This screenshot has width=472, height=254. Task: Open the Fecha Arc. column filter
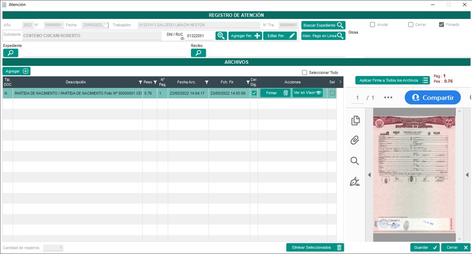[206, 82]
